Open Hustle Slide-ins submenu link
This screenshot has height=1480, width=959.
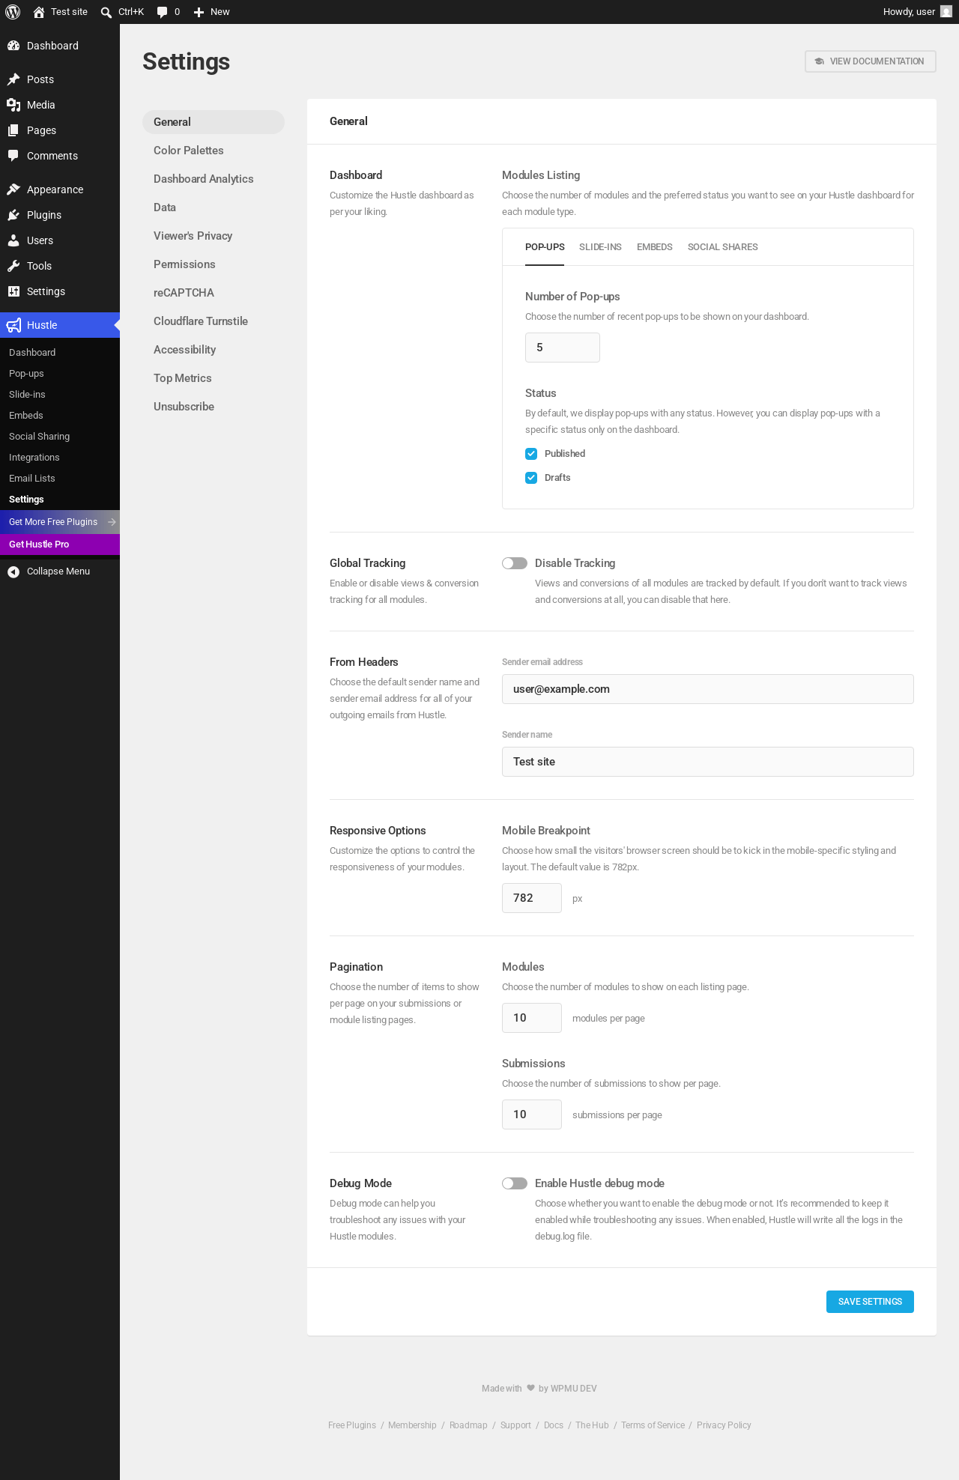[60, 395]
